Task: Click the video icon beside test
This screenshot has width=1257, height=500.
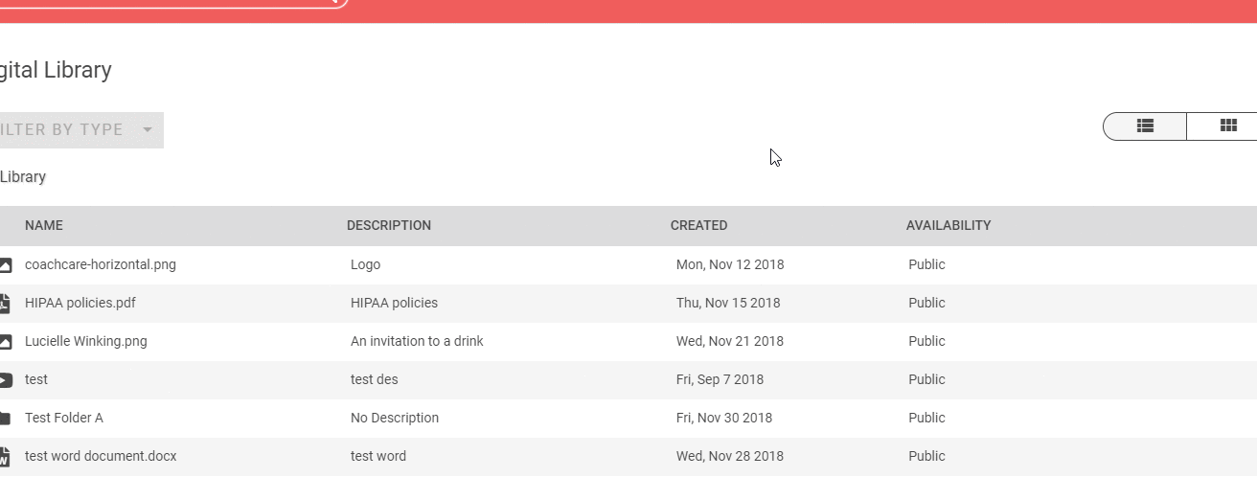Action: [x=5, y=380]
